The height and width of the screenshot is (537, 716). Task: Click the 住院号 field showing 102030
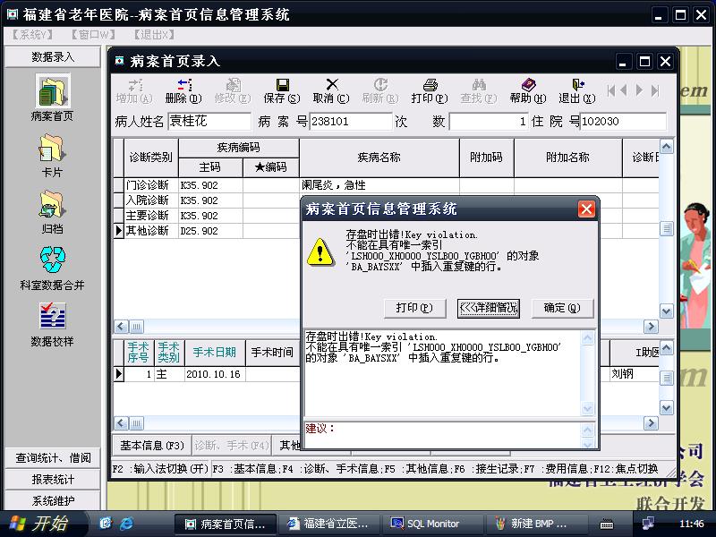(x=623, y=122)
